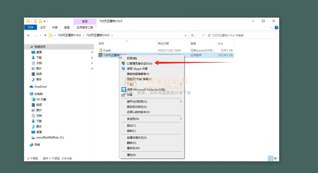The height and width of the screenshot is (173, 318).
Task: Expand the ribbon with the chevron
Action: pos(271,27)
